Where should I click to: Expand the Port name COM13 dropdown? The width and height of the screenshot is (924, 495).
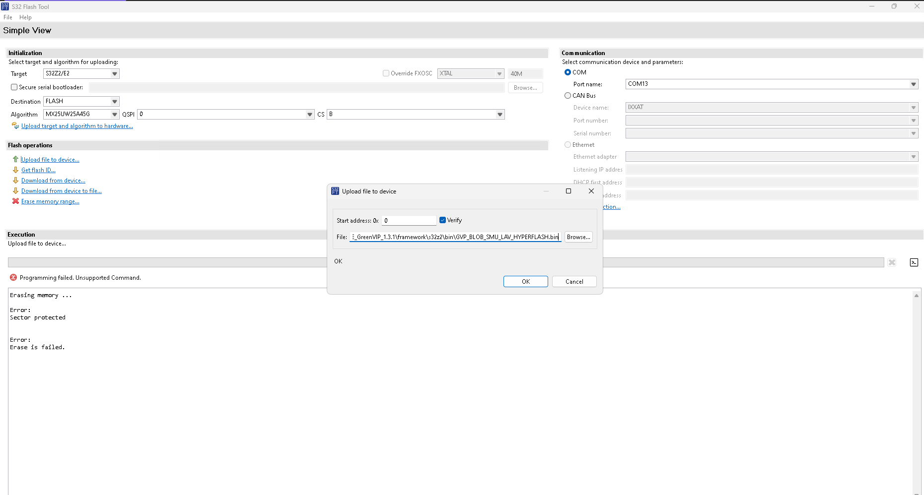(913, 84)
